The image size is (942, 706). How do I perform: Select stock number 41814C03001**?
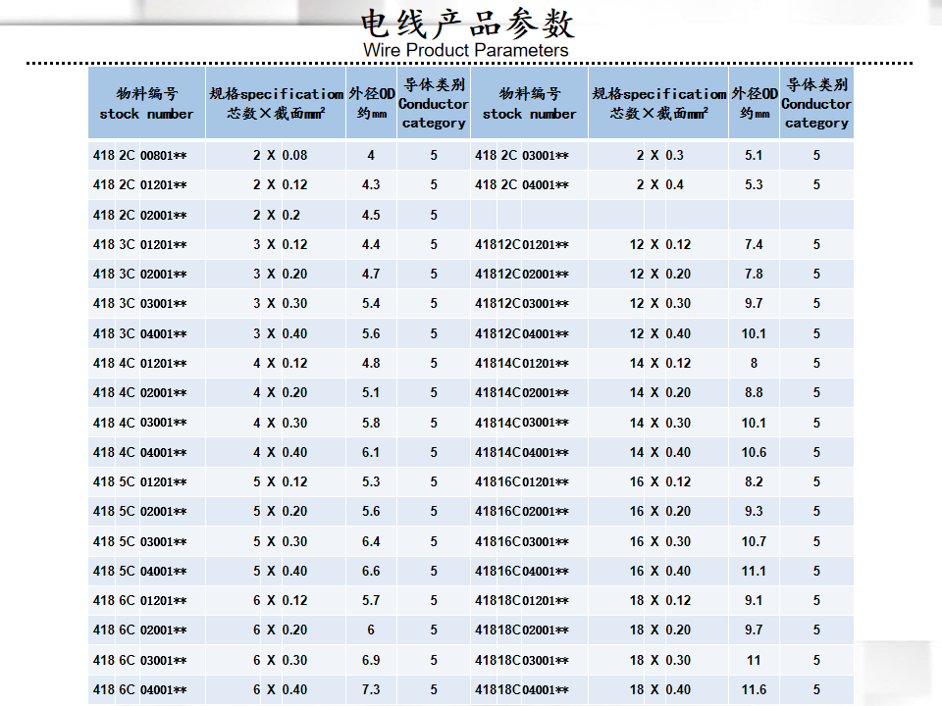522,423
